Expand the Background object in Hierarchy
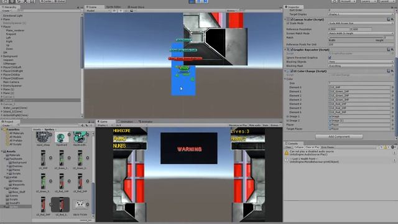398x224 pixels. point(2,56)
